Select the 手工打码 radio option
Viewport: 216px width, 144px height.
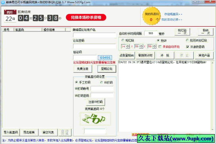(x=83, y=82)
